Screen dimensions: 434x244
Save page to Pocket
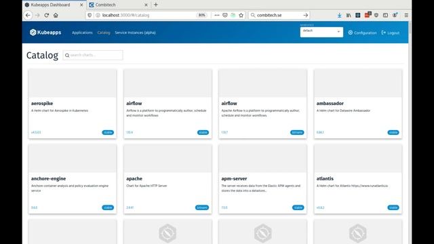(x=224, y=15)
